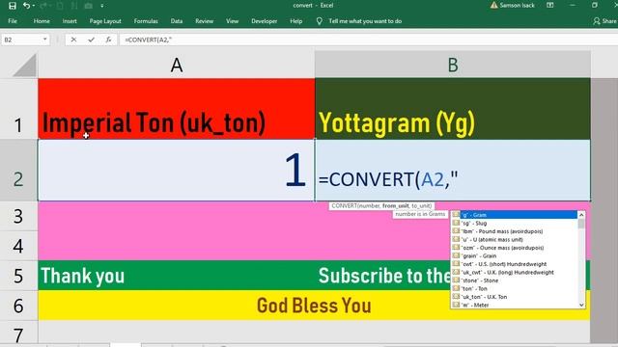Open the Developer tab
Screen dimensions: 618x347
(264, 21)
